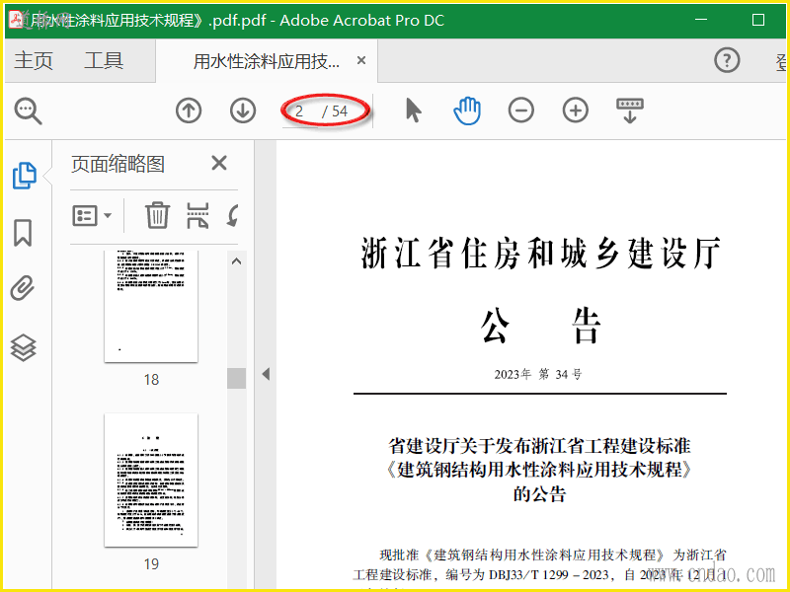This screenshot has width=790, height=592.
Task: Click the total pages text / 54
Action: pos(335,111)
